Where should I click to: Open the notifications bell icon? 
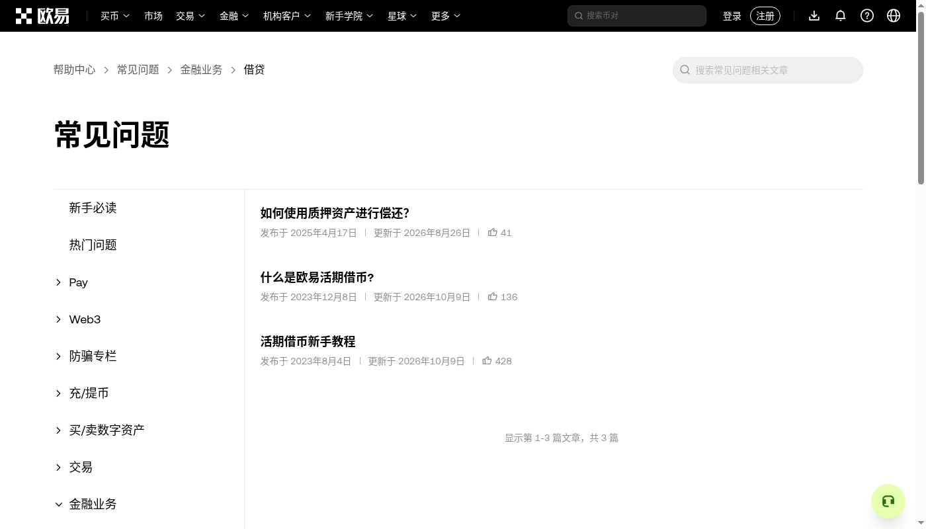[x=841, y=16]
